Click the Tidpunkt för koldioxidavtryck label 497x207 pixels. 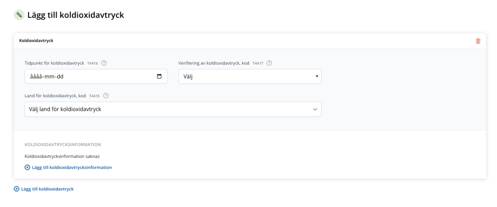click(x=54, y=63)
